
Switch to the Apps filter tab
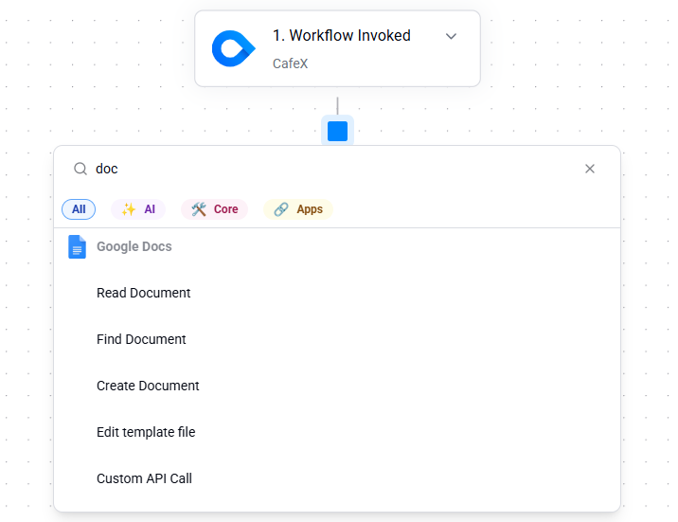coord(298,209)
